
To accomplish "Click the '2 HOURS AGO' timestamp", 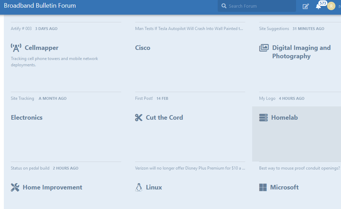I will click(x=66, y=168).
